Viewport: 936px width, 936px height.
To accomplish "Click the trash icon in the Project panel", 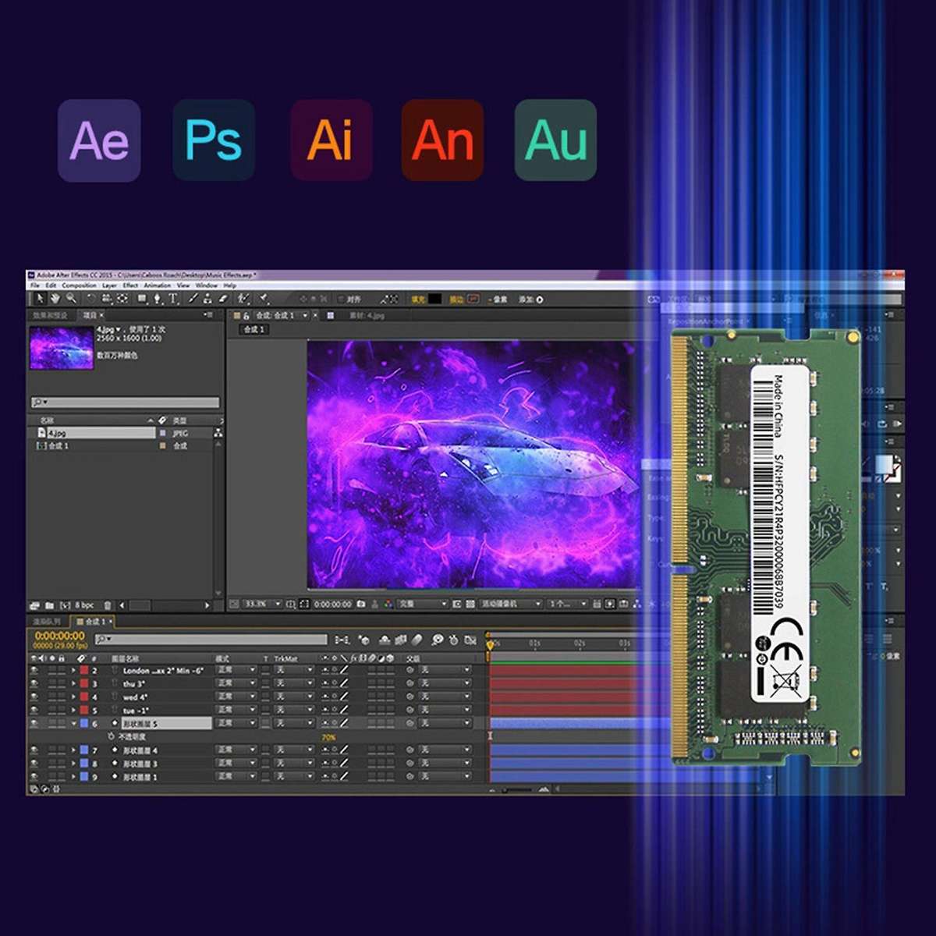I will coord(108,605).
